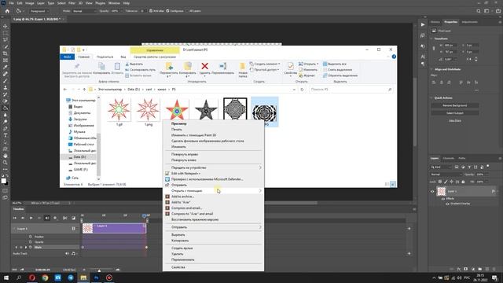Click the Explorer help question mark icon
The height and width of the screenshot is (283, 503).
(394, 57)
